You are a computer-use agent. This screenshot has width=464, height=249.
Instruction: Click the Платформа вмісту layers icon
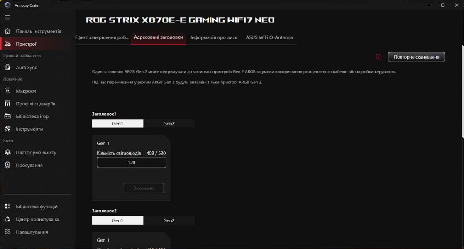coord(8,152)
